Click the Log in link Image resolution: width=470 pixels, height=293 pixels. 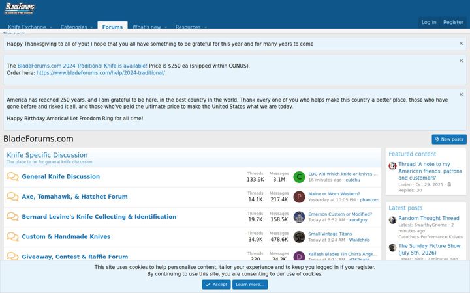click(x=429, y=22)
